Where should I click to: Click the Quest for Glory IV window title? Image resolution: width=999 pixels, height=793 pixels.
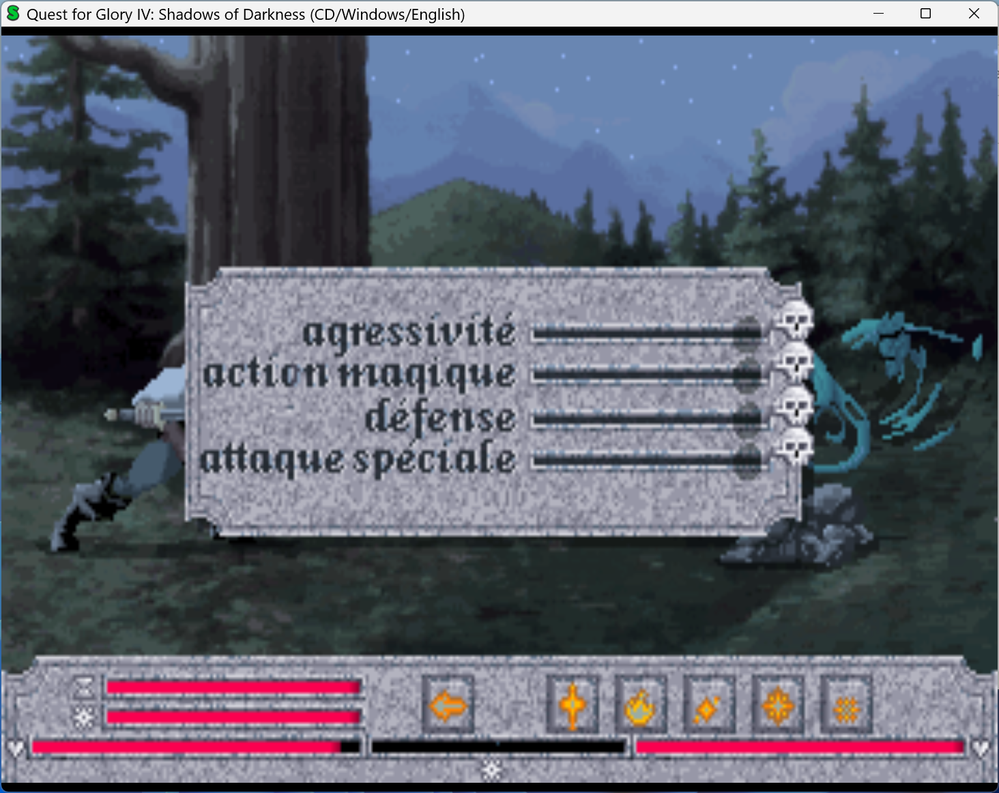click(x=246, y=14)
